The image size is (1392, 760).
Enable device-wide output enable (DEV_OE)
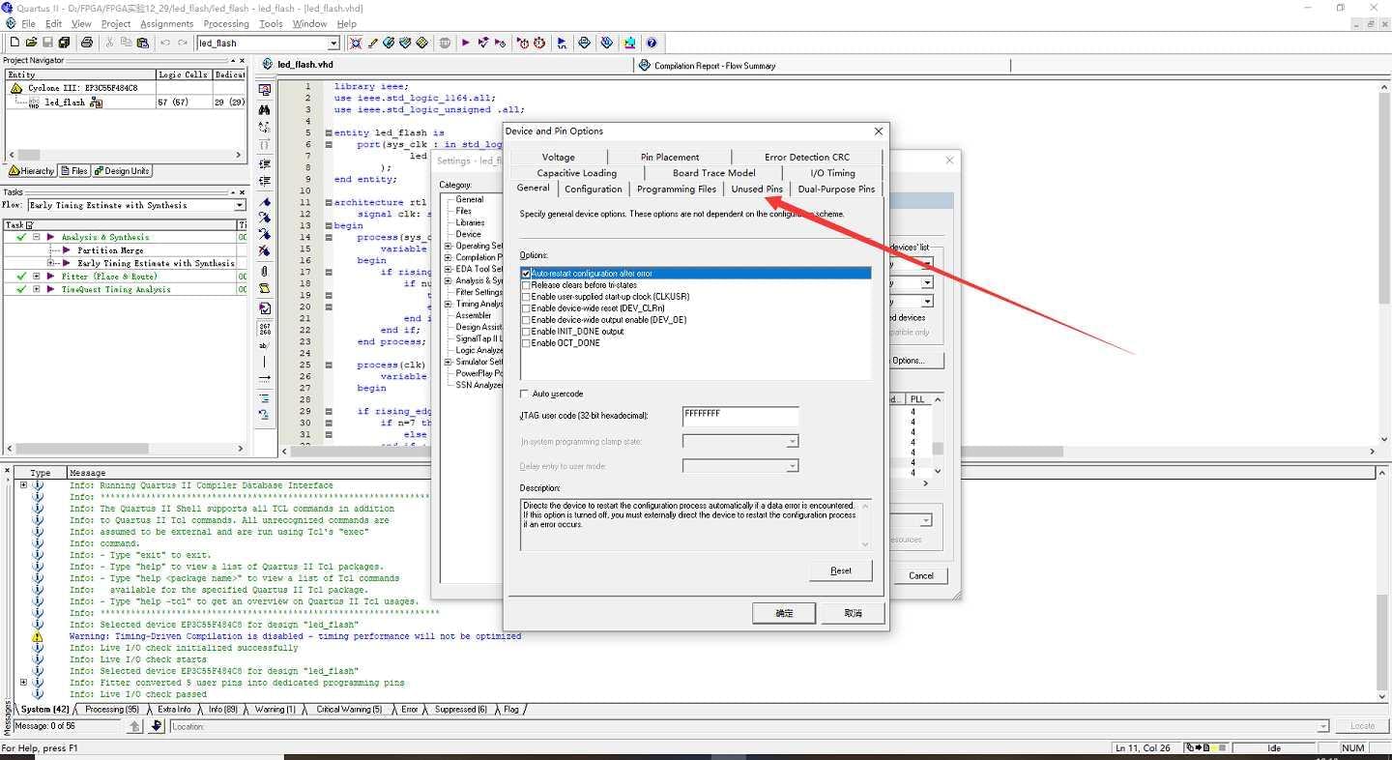[526, 320]
